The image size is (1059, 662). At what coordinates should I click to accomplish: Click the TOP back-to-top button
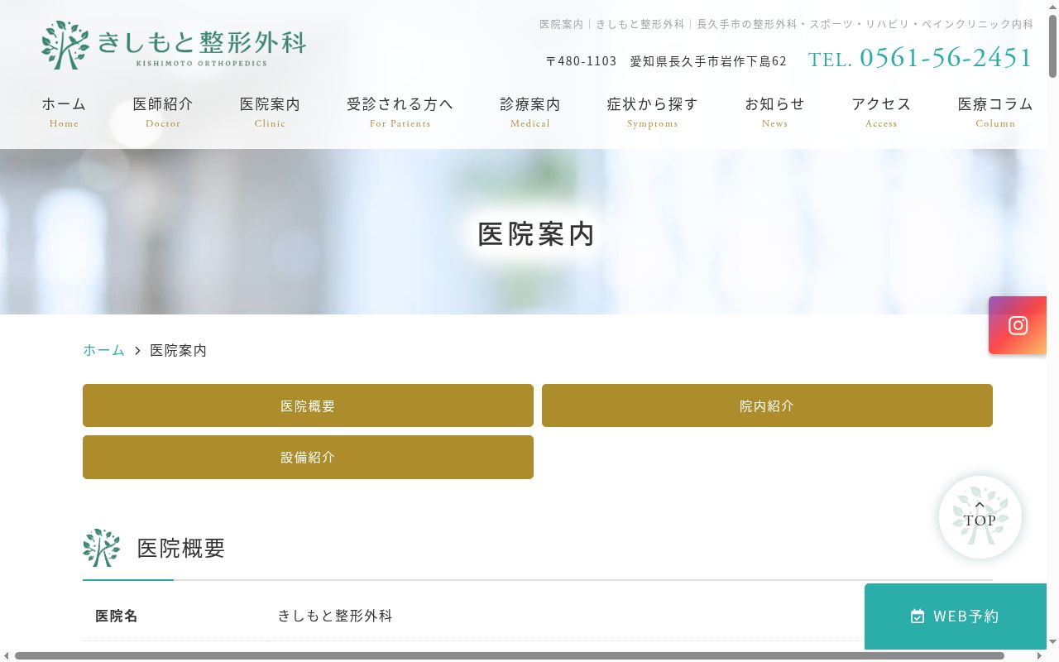(x=980, y=517)
